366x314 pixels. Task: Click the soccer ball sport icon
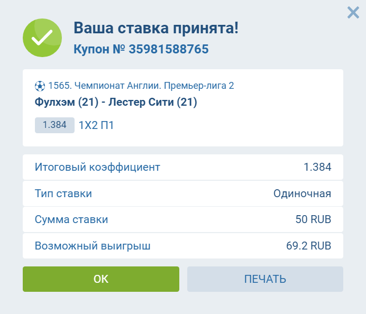(x=40, y=86)
